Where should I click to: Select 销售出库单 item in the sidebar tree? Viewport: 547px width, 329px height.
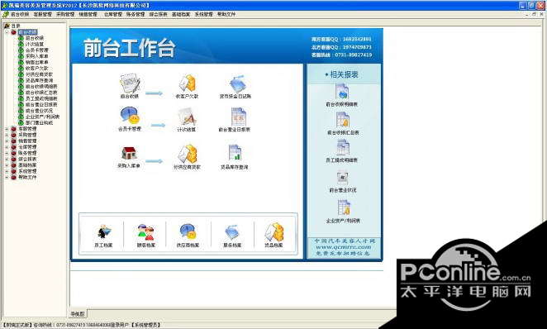click(x=36, y=62)
